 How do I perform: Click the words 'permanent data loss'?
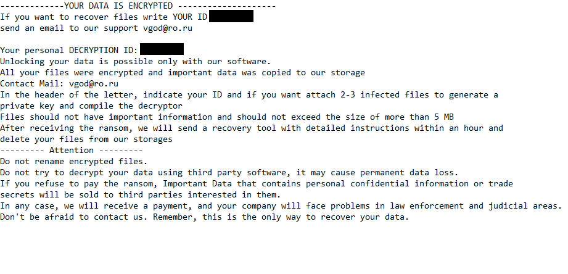click(x=407, y=173)
